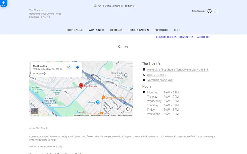
Task: Click the Leonard's Bakery map marker
Action: (x=103, y=98)
